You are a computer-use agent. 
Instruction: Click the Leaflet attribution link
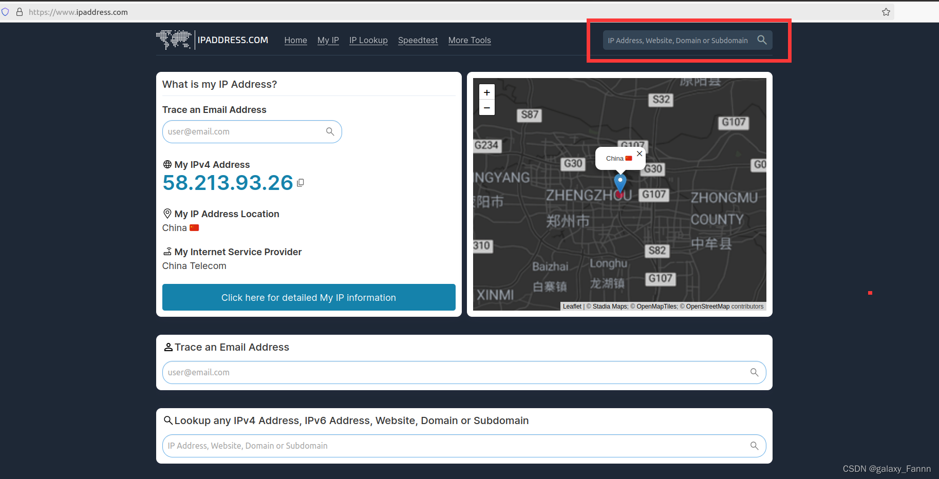pyautogui.click(x=572, y=306)
